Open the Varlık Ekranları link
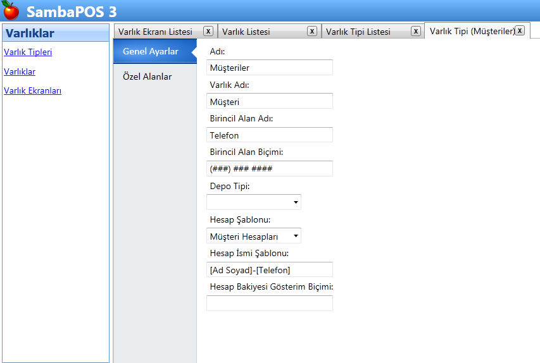540x363 pixels. (x=32, y=90)
